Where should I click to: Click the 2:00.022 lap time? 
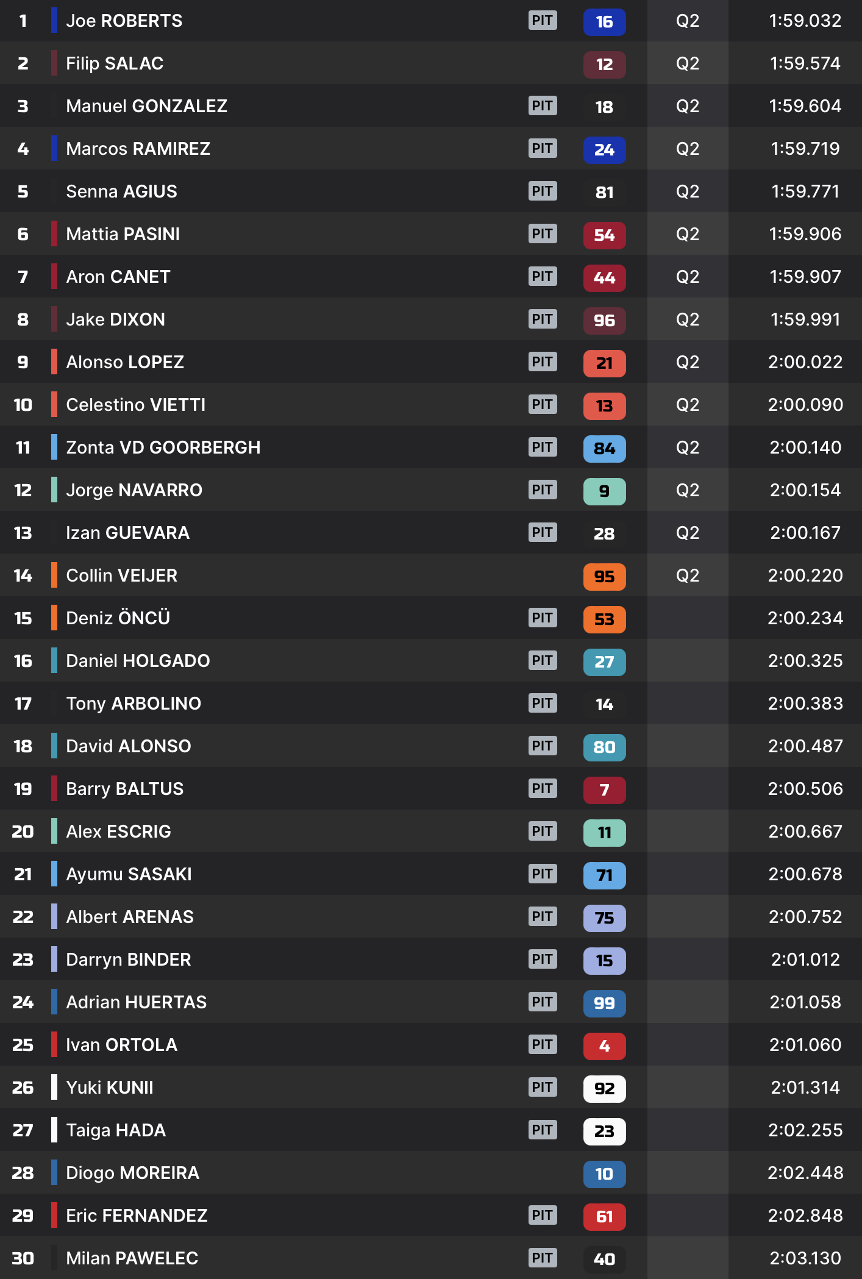click(805, 362)
